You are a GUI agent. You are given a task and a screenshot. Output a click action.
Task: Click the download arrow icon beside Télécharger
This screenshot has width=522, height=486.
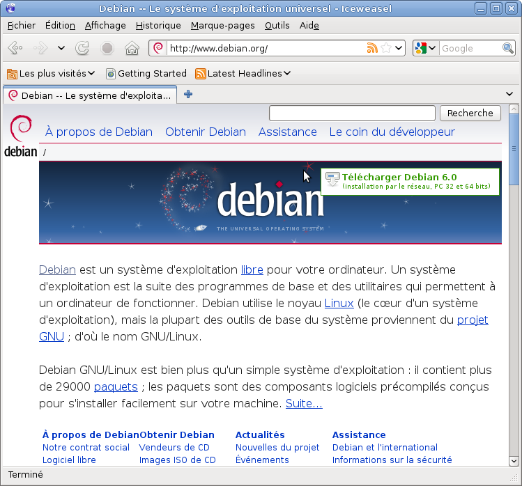332,180
